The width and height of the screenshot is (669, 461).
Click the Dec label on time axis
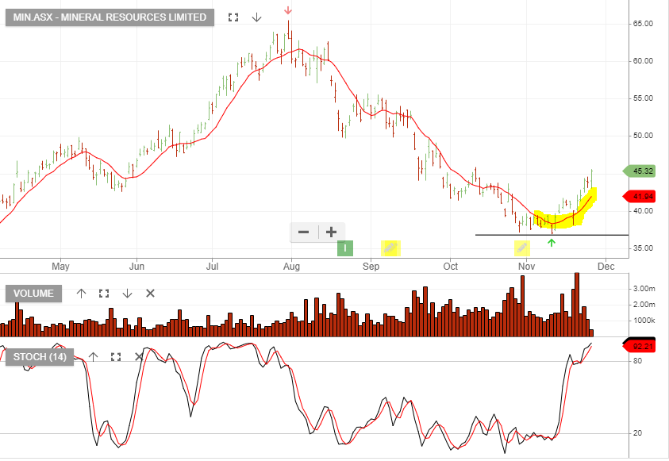pyautogui.click(x=606, y=267)
